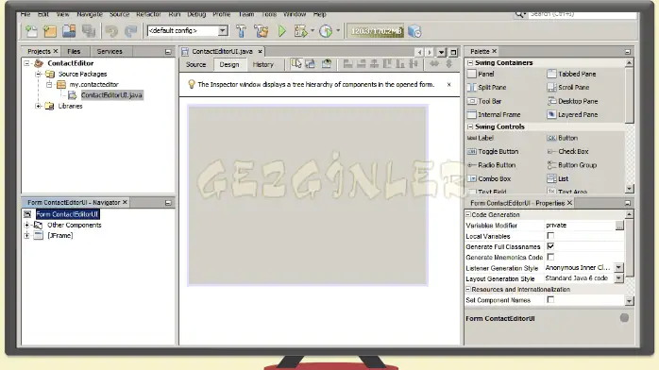Open Listener Generation Style dropdown
This screenshot has height=370, width=659.
[x=618, y=267]
